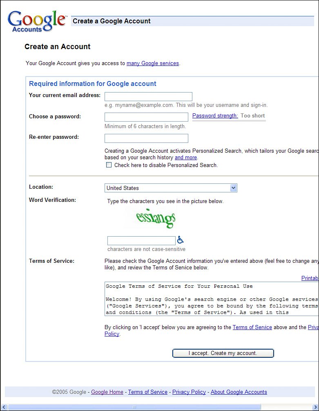Viewport: 319px width, 411px height.
Task: Click the Password strength link
Action: (x=215, y=115)
